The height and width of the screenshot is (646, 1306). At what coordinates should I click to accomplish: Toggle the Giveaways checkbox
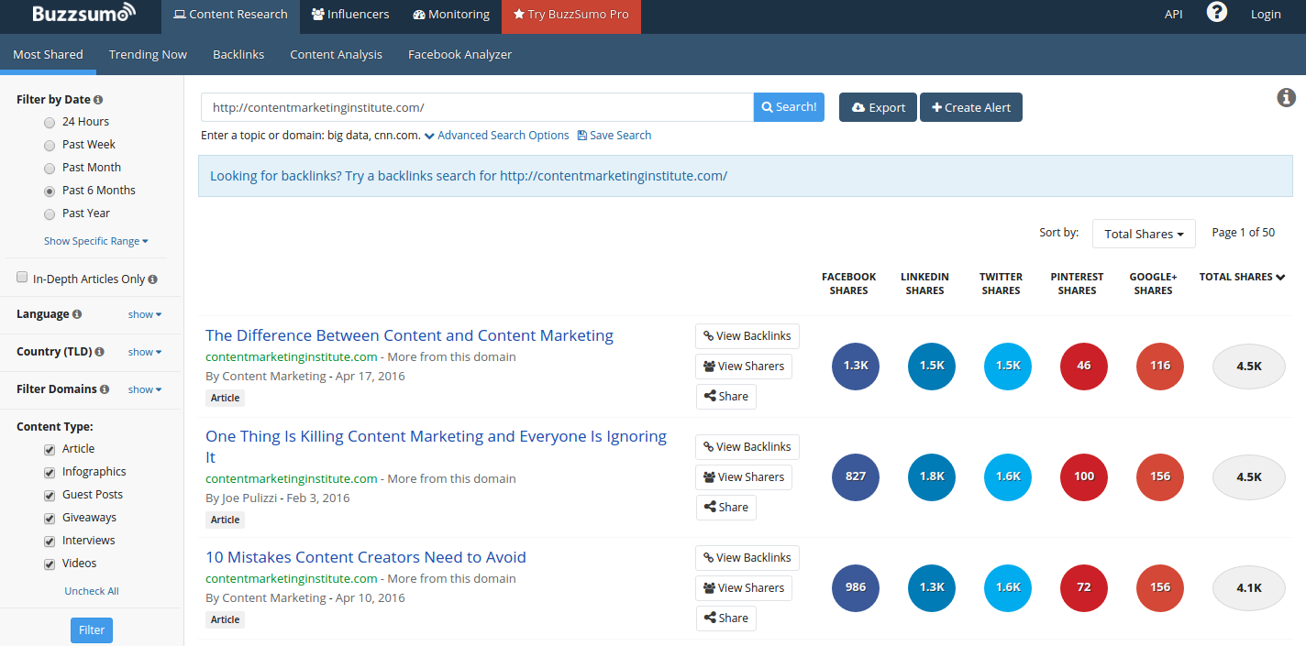(x=50, y=518)
